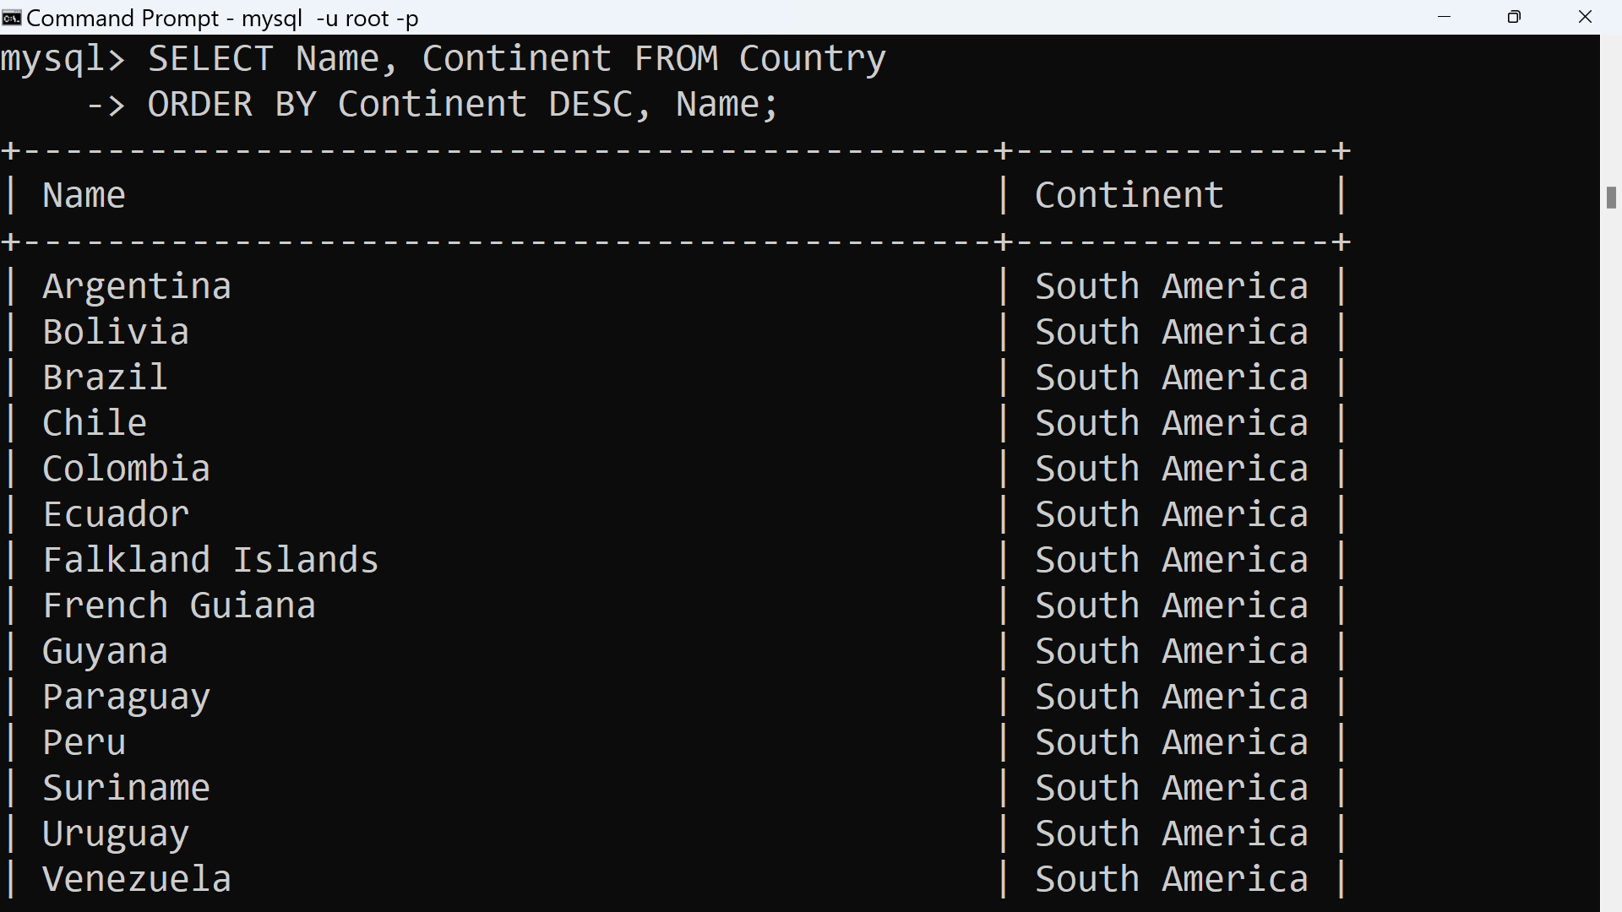This screenshot has width=1622, height=912.
Task: Click the Venezuela entry at the bottom
Action: pos(137,878)
